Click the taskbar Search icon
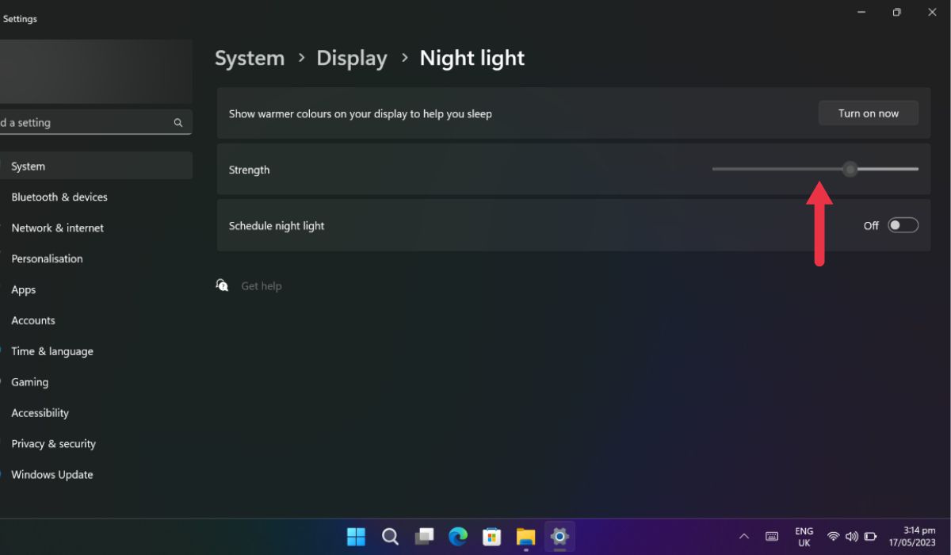This screenshot has width=951, height=555. click(390, 537)
